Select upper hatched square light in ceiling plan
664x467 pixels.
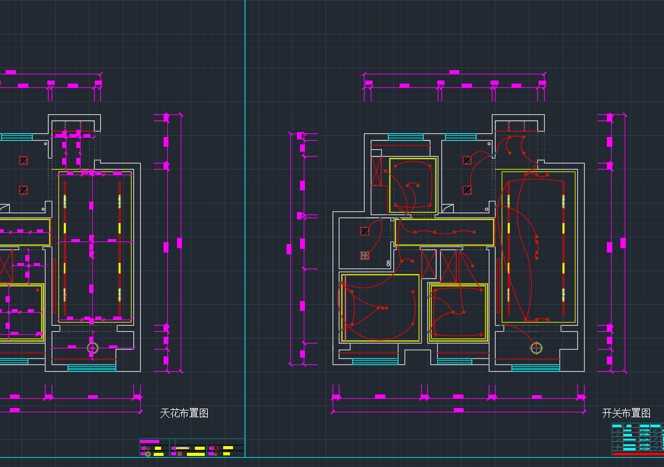coord(23,160)
